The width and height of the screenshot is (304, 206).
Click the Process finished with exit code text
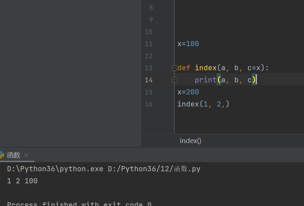pyautogui.click(x=79, y=204)
